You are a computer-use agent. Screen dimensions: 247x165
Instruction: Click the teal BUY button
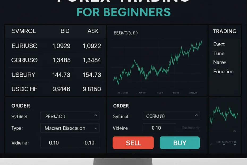(180, 143)
